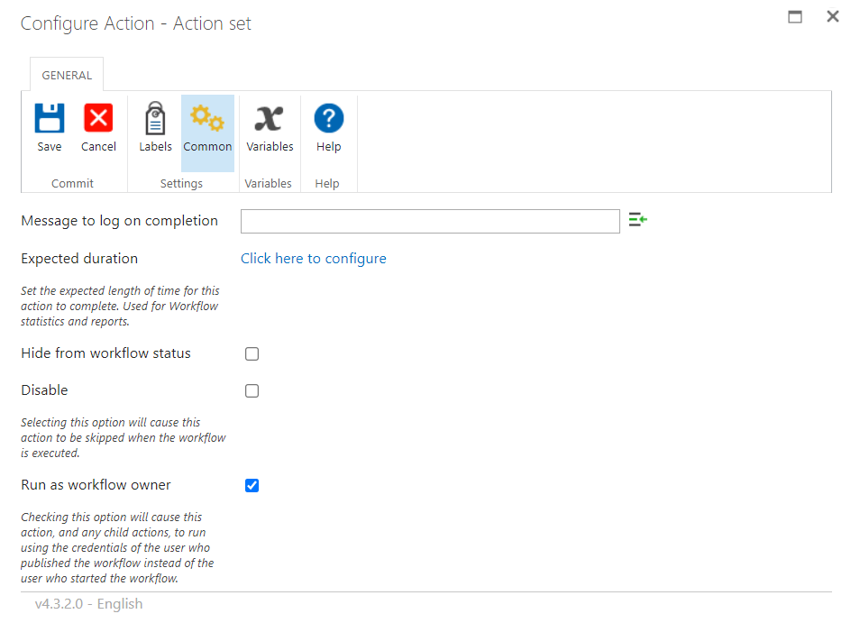Click the 'Hide from workflow status' label text
The height and width of the screenshot is (623, 851).
pyautogui.click(x=105, y=353)
